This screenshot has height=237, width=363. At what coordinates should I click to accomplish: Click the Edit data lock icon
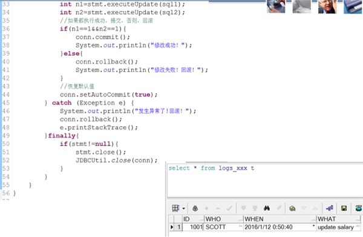click(195, 209)
